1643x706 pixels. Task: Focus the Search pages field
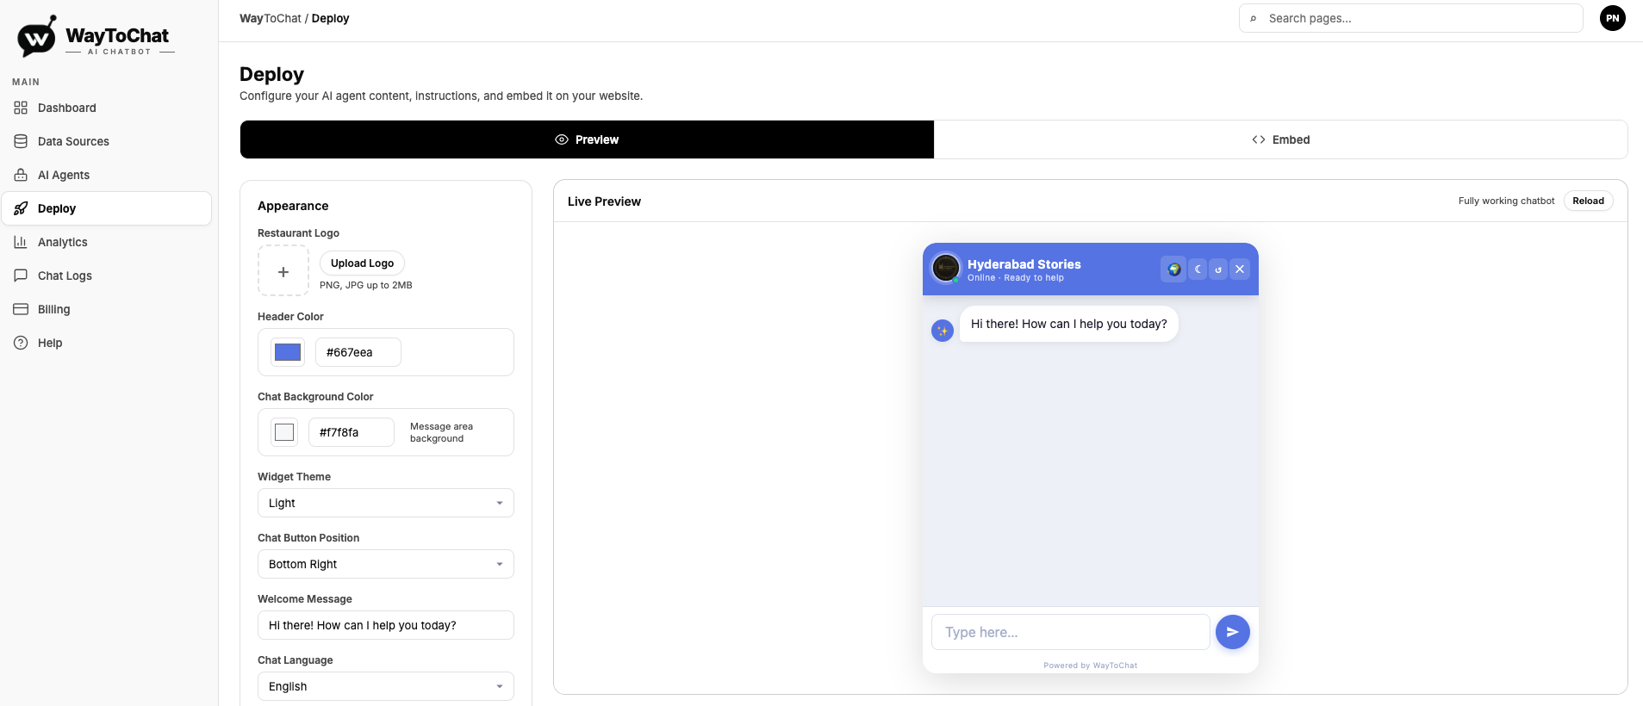pos(1411,18)
